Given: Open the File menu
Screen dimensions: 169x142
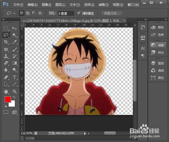Looking at the screenshot, I should click(x=18, y=5).
